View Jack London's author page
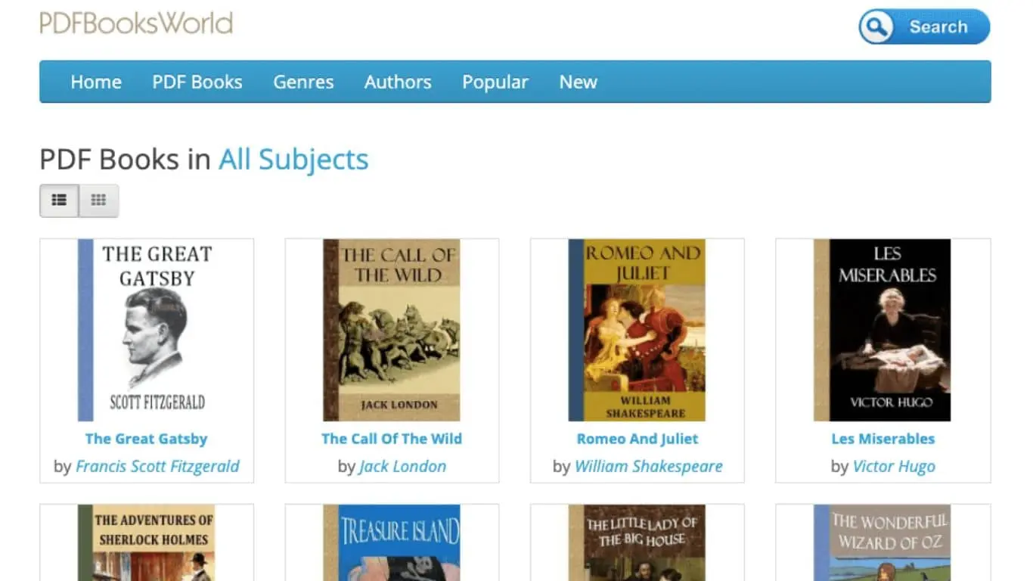The image size is (1033, 581). [402, 466]
